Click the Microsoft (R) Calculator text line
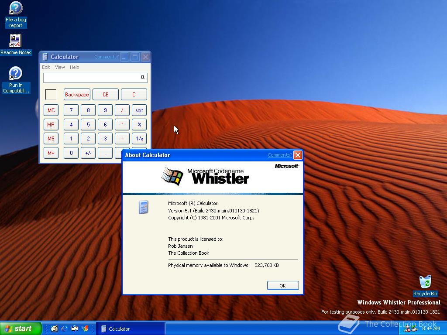This screenshot has width=447, height=335. tap(193, 203)
